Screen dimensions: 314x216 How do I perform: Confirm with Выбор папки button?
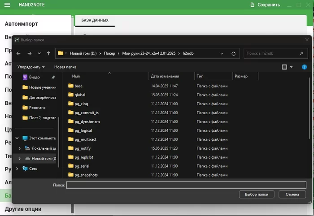pyautogui.click(x=257, y=194)
